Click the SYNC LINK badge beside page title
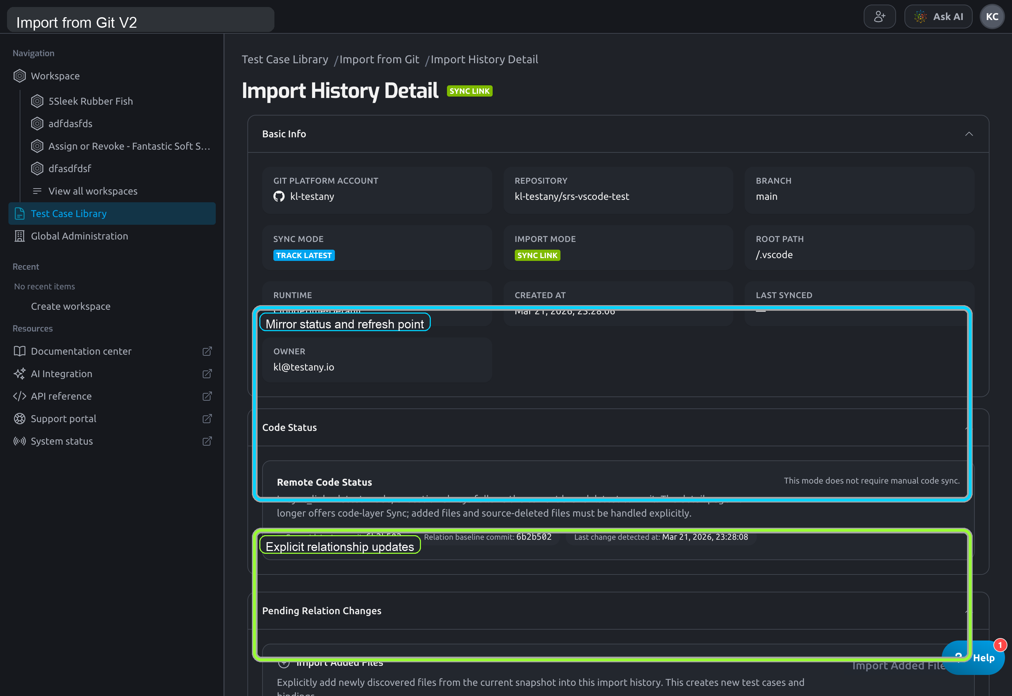1012x696 pixels. point(469,91)
